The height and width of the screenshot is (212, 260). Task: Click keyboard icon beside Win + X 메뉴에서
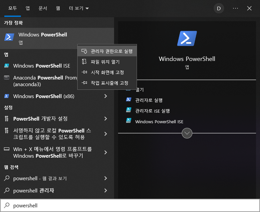click(7, 149)
